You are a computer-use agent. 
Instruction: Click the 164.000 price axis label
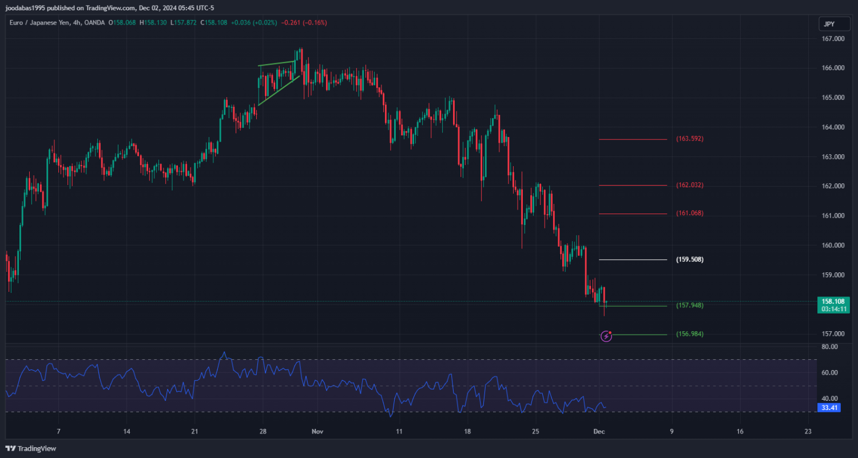833,127
